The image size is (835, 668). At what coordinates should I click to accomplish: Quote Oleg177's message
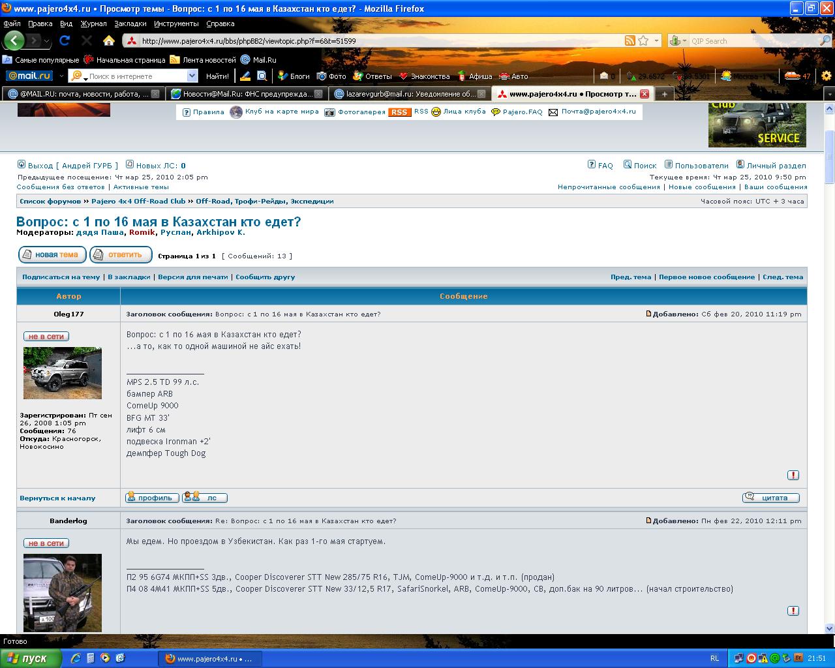(x=771, y=498)
